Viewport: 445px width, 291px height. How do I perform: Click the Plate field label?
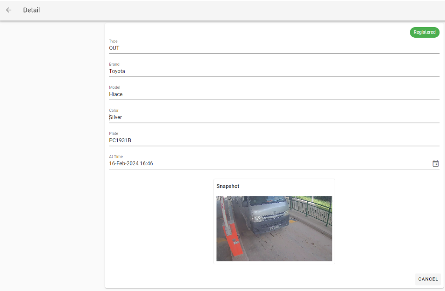114,134
